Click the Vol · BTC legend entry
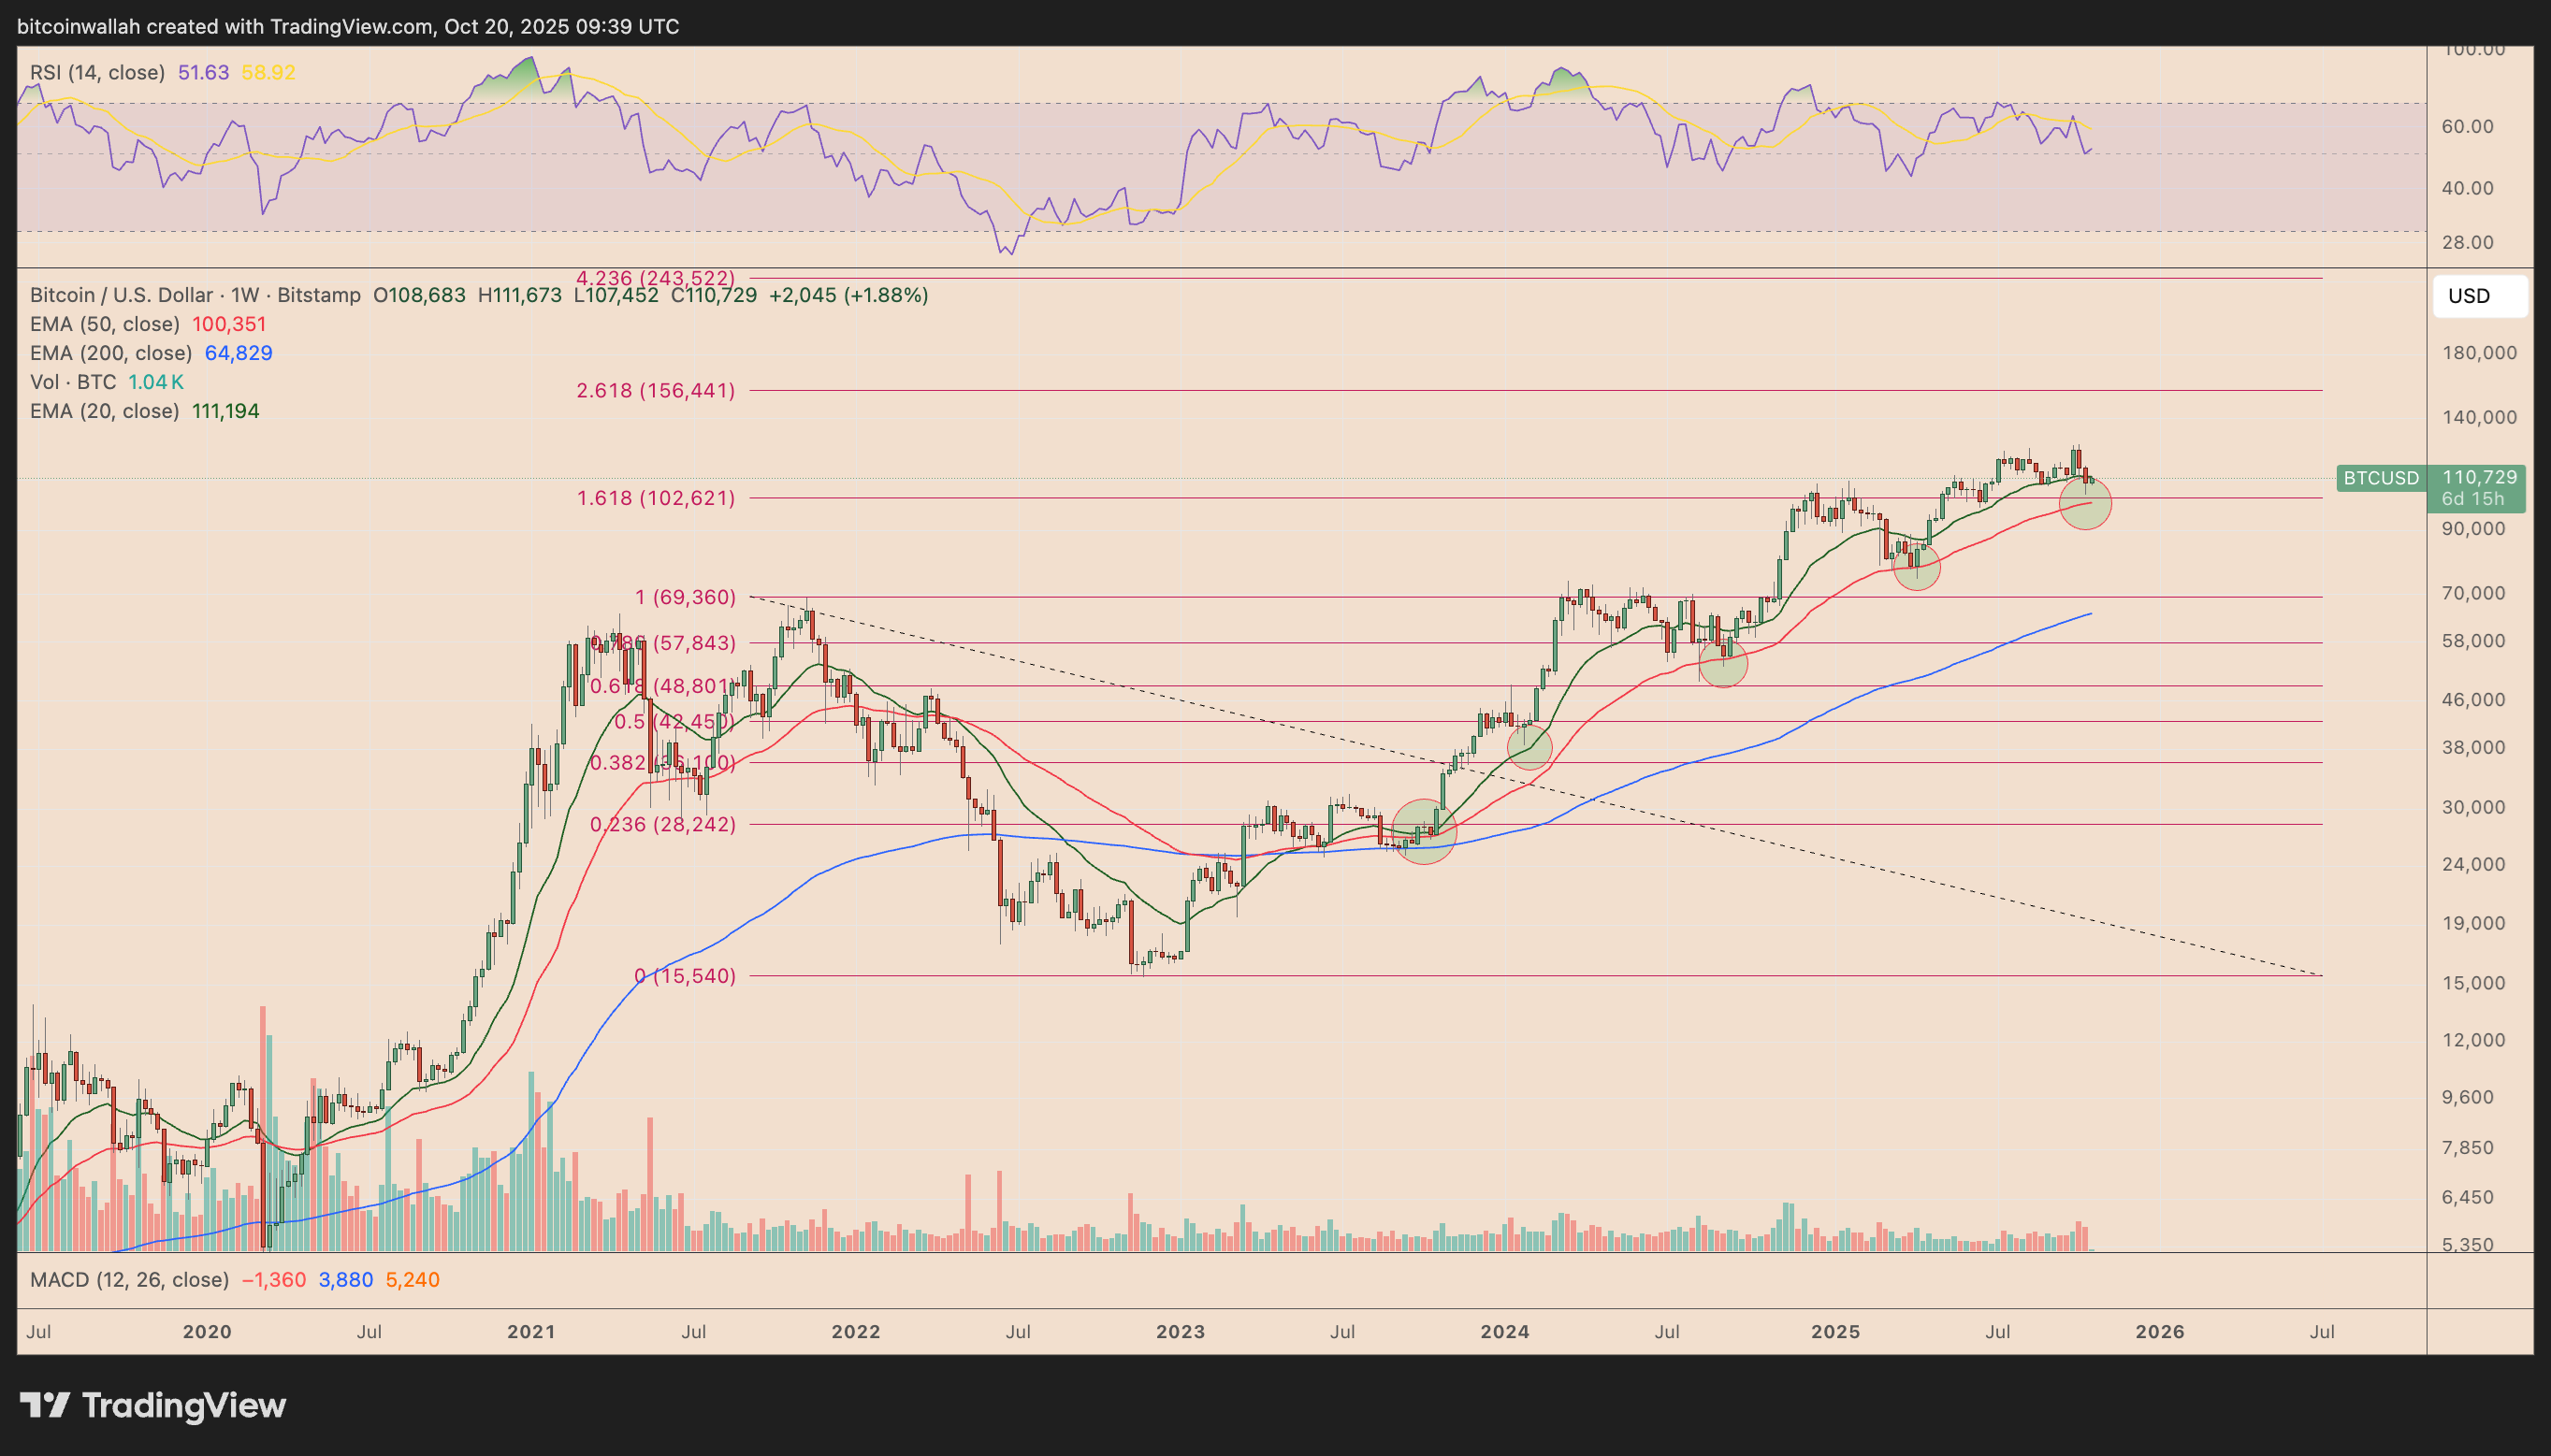2551x1456 pixels. [x=72, y=382]
